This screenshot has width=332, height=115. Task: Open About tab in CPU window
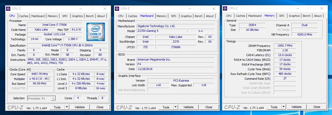click(101, 16)
